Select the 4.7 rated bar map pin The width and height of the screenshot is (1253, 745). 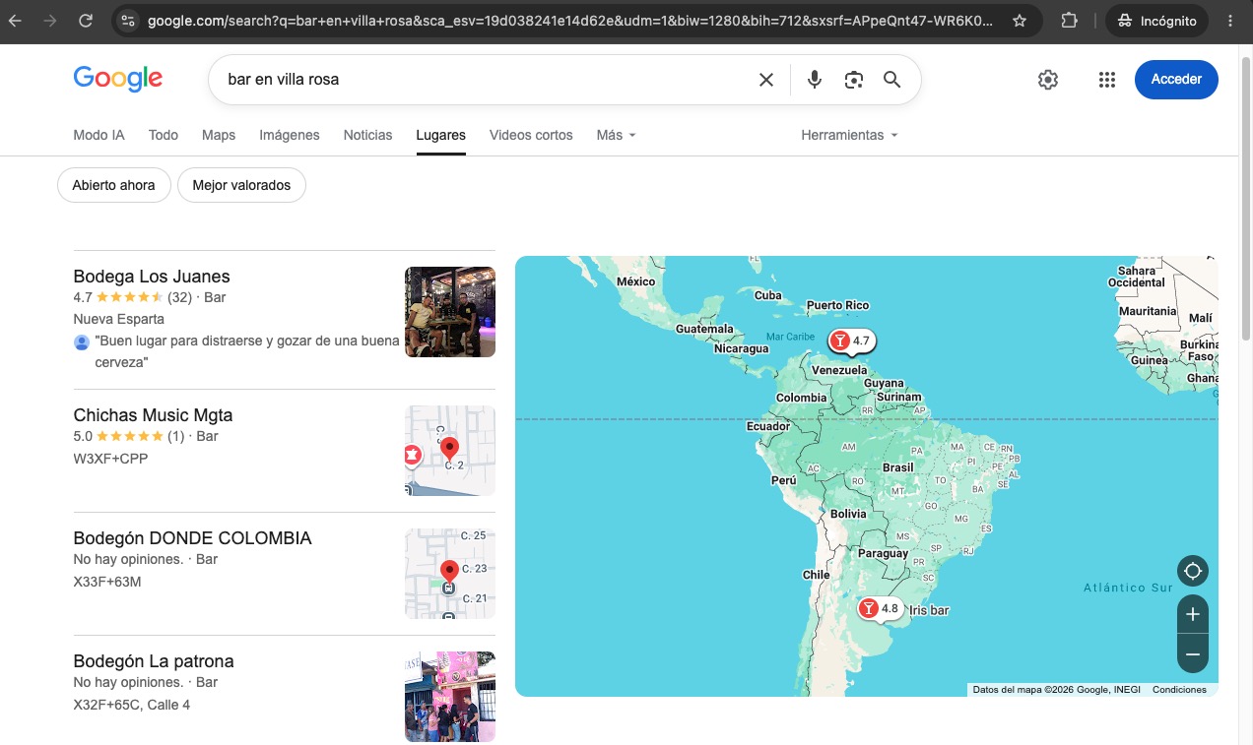(x=851, y=341)
